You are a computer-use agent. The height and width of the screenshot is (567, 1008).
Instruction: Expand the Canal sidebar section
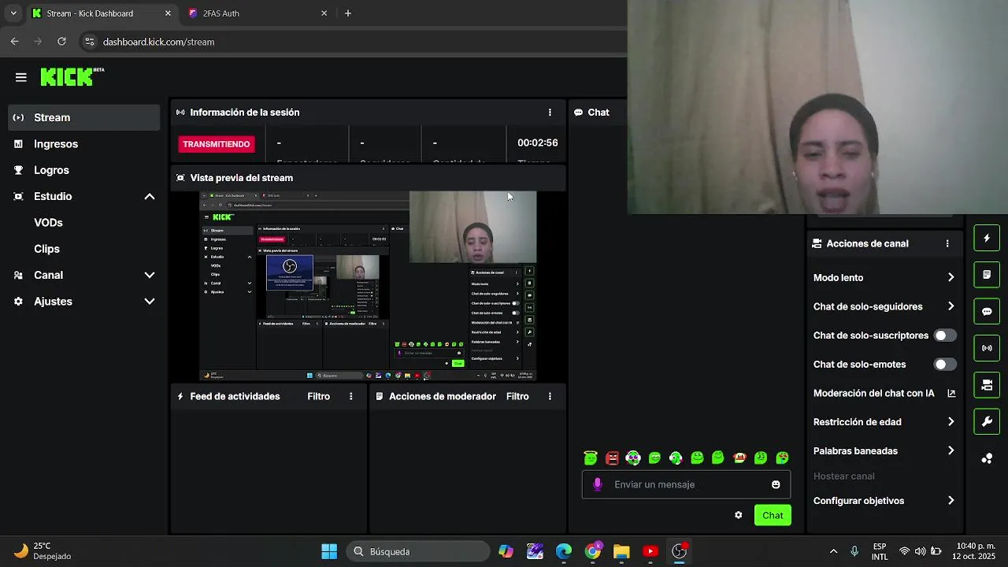coord(149,276)
